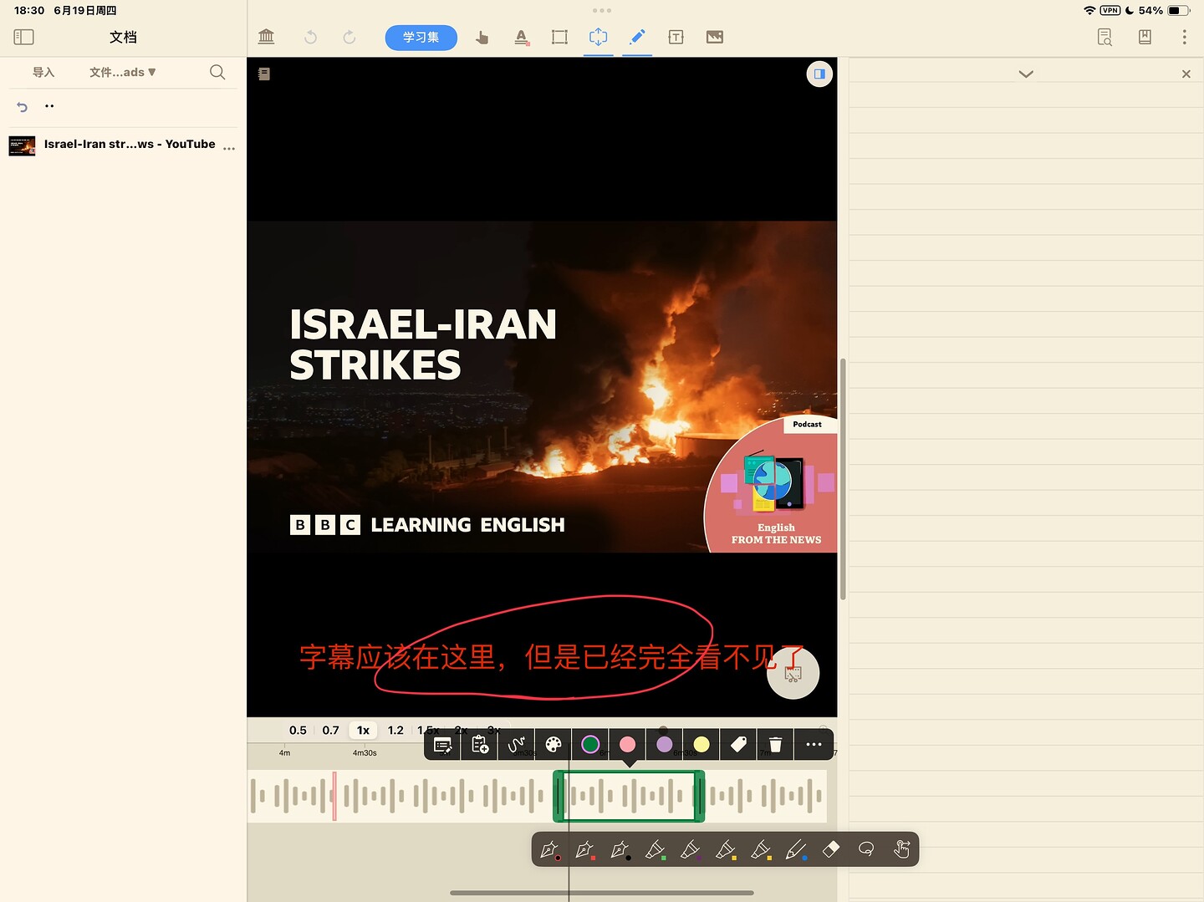Select the first yellow highlighter
Viewport: 1204px width, 902px height.
click(x=725, y=849)
